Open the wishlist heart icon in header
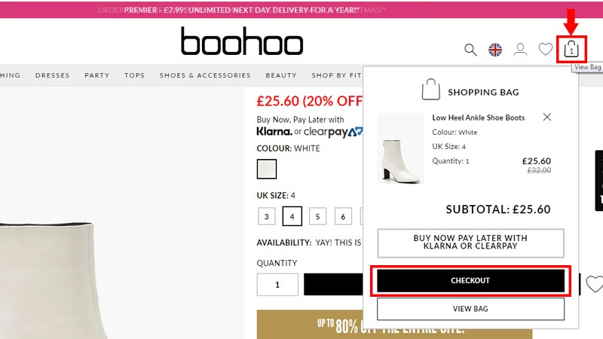Screen dimensions: 603x339 click(545, 50)
